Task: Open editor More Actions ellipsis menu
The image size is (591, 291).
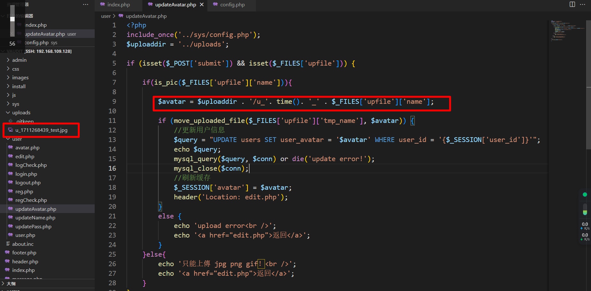Action: (582, 4)
